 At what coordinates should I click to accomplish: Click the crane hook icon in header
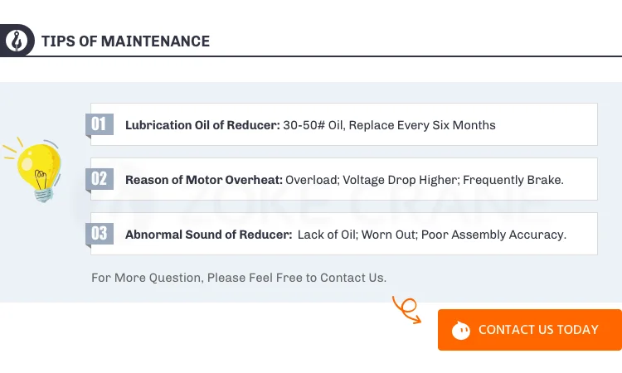16,41
